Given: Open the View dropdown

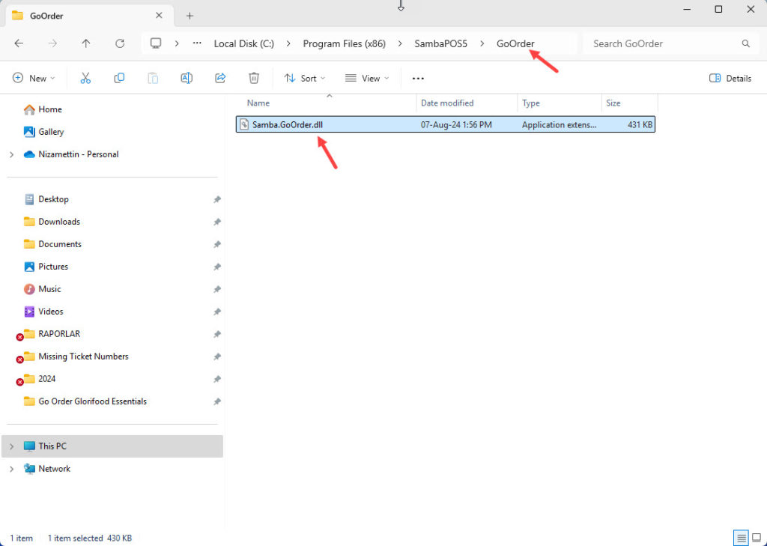Looking at the screenshot, I should [367, 79].
